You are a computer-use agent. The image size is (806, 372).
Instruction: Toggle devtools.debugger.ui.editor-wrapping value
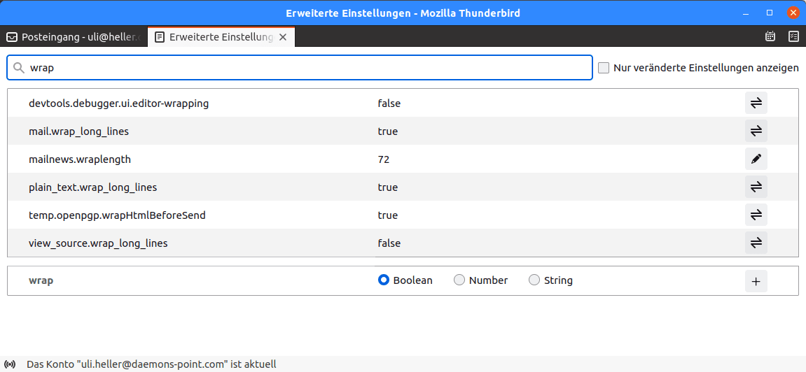756,103
